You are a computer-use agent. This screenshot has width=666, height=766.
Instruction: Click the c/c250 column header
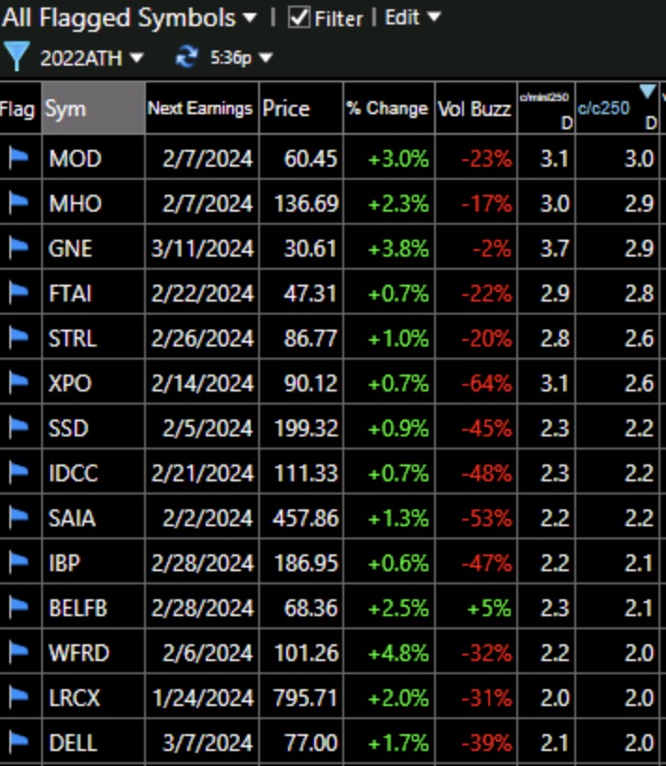[x=617, y=109]
